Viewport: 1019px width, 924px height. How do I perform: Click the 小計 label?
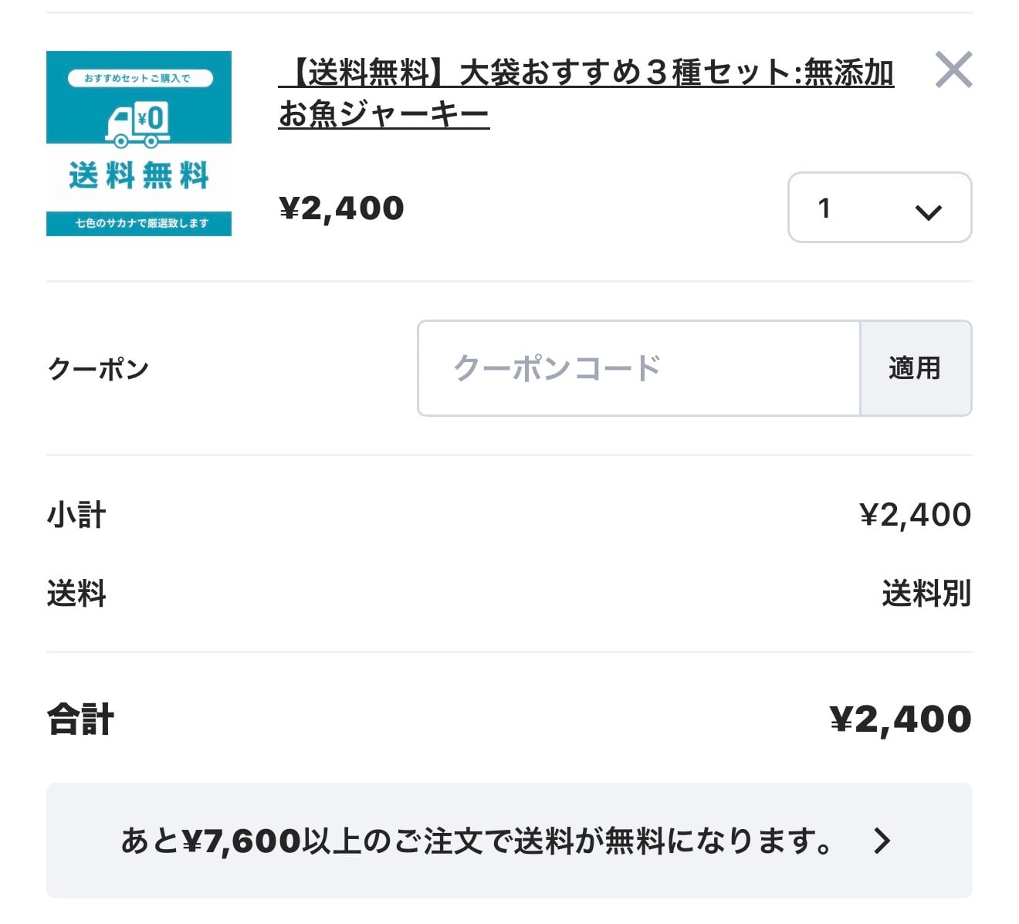(x=76, y=515)
